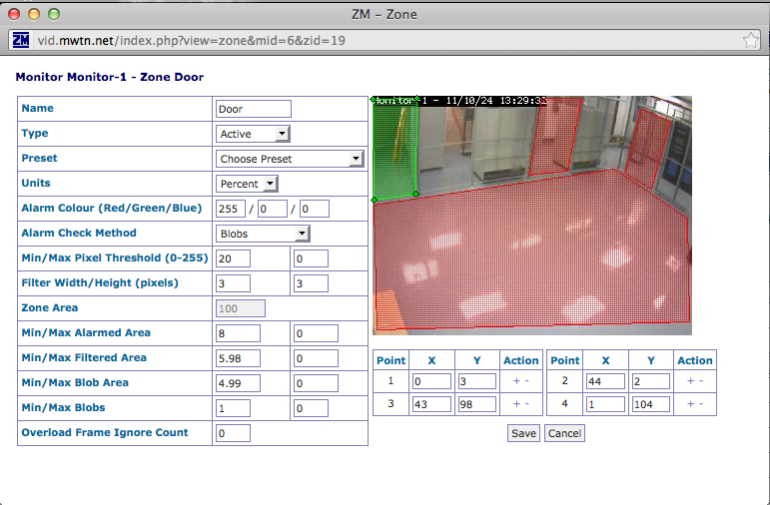This screenshot has width=770, height=505.
Task: Remove Point 4 with its minus
Action: pos(701,404)
